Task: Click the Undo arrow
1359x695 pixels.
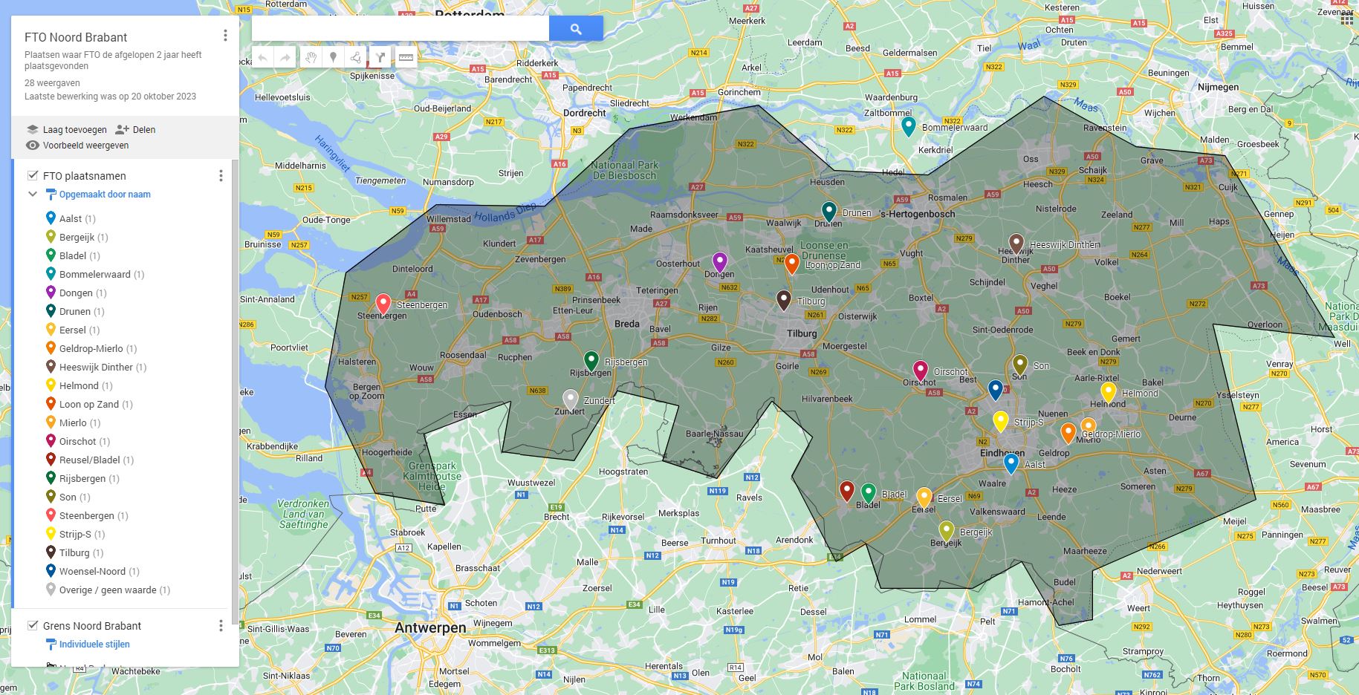Action: tap(263, 57)
